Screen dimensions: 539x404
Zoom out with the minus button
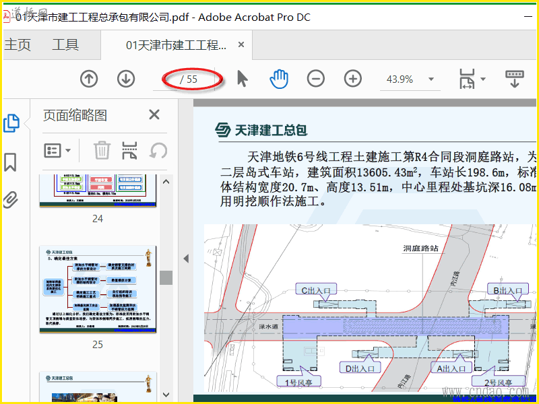click(315, 79)
